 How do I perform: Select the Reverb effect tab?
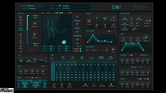coord(132,79)
